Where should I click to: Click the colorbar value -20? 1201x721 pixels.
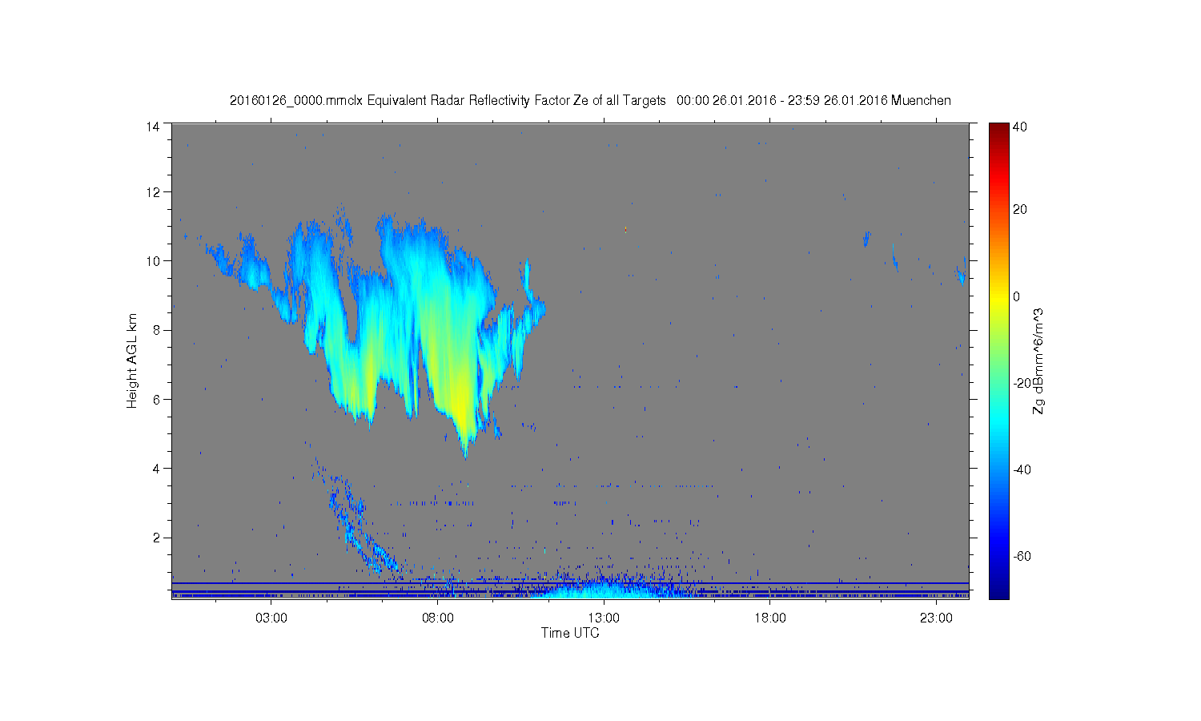(x=1022, y=383)
